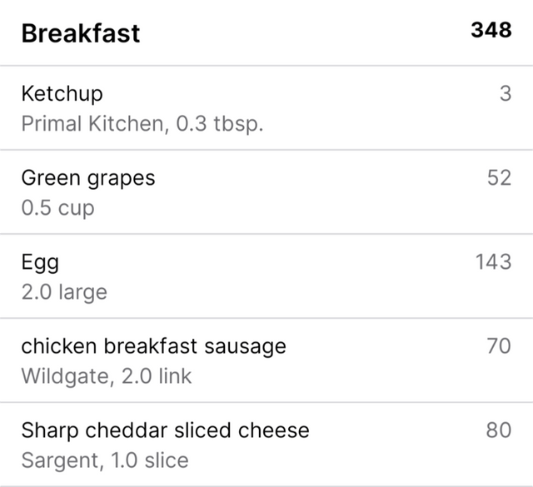This screenshot has width=533, height=487.
Task: Select Sargent 1.0 slice serving text
Action: pos(105,460)
